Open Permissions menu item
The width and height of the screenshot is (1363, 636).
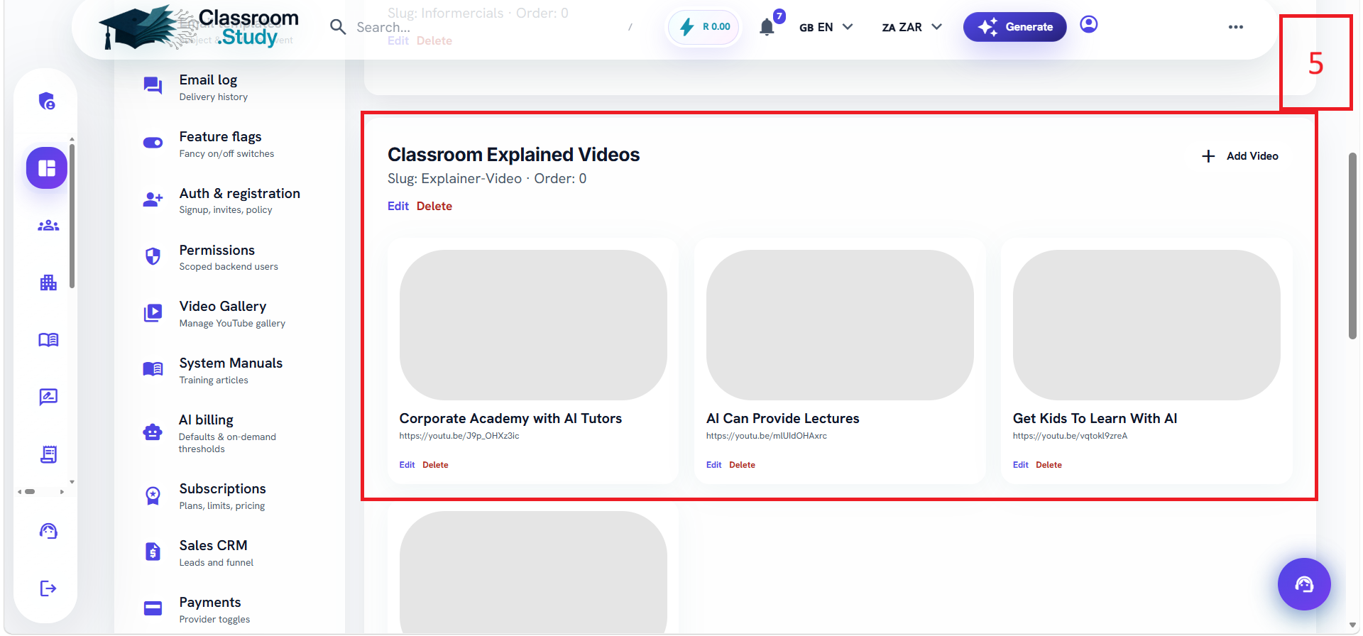229,258
